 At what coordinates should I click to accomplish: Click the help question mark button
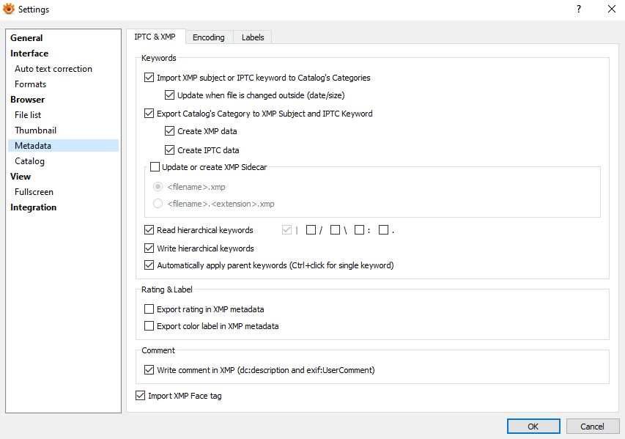pos(579,10)
